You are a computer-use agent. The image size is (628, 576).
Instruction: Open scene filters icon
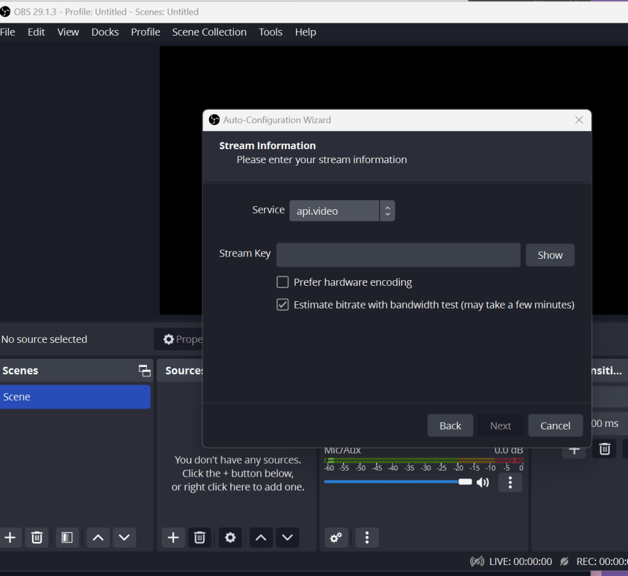pyautogui.click(x=67, y=537)
